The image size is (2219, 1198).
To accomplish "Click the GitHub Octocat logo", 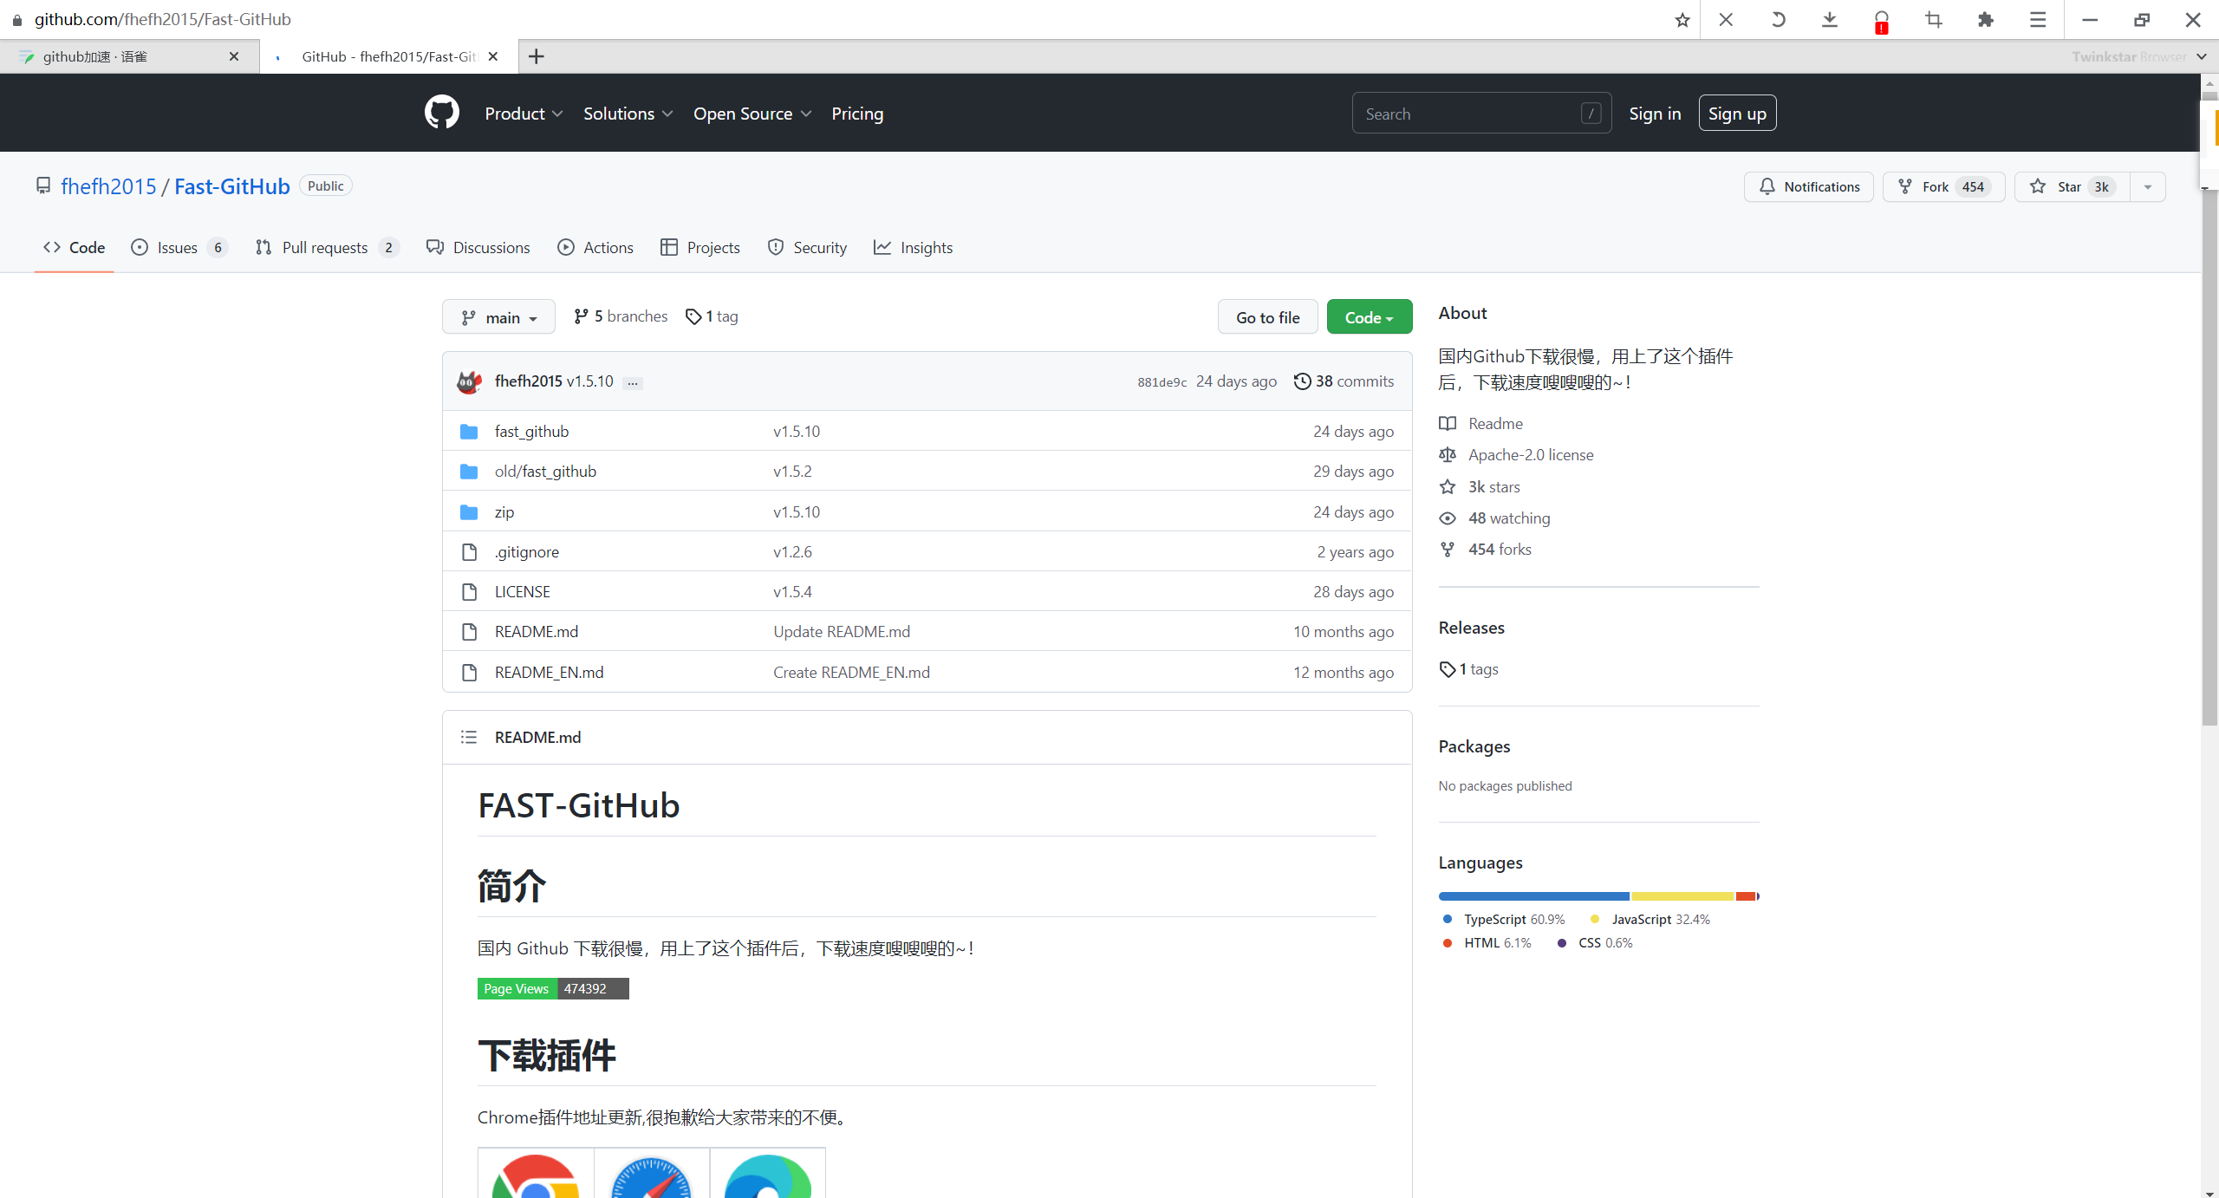I will (442, 113).
